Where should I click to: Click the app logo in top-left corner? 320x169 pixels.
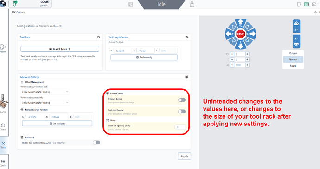3,4
